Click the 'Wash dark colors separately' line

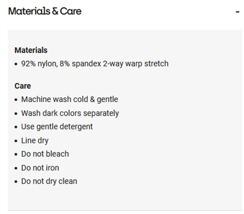click(x=70, y=113)
